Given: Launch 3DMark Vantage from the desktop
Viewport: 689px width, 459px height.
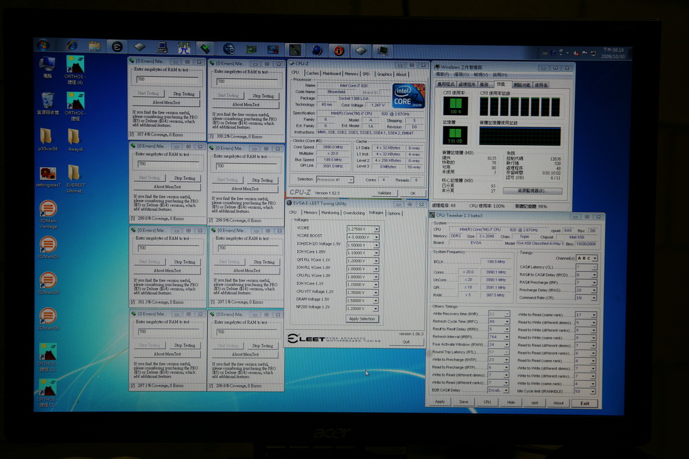Looking at the screenshot, I should point(48,215).
